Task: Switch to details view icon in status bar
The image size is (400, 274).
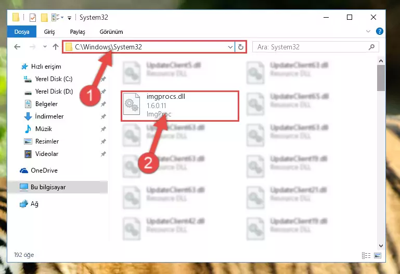Action: click(x=366, y=255)
